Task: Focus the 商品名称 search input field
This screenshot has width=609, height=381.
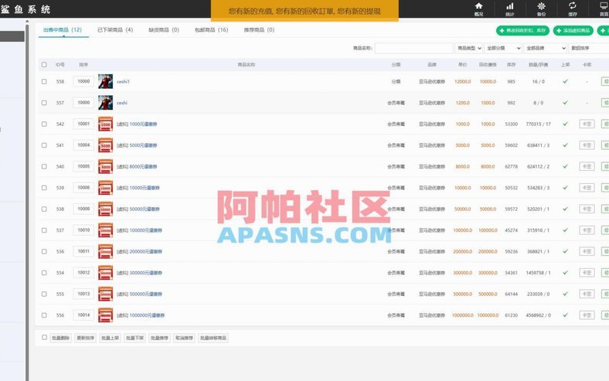Action: coord(413,48)
